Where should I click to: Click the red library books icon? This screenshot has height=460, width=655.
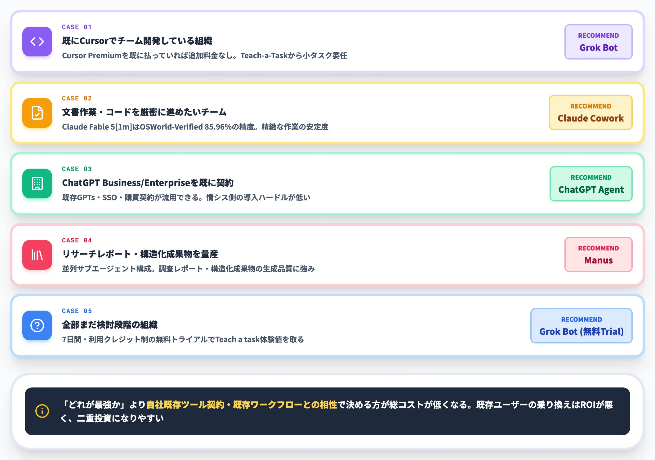pyautogui.click(x=37, y=255)
